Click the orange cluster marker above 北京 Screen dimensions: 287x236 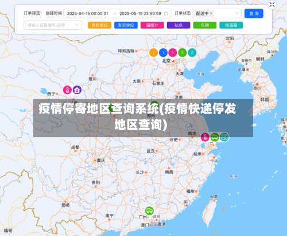point(153,53)
